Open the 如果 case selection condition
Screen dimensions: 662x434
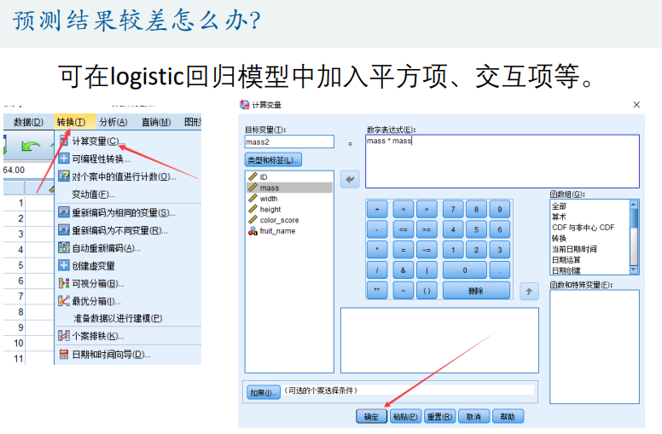coord(264,392)
